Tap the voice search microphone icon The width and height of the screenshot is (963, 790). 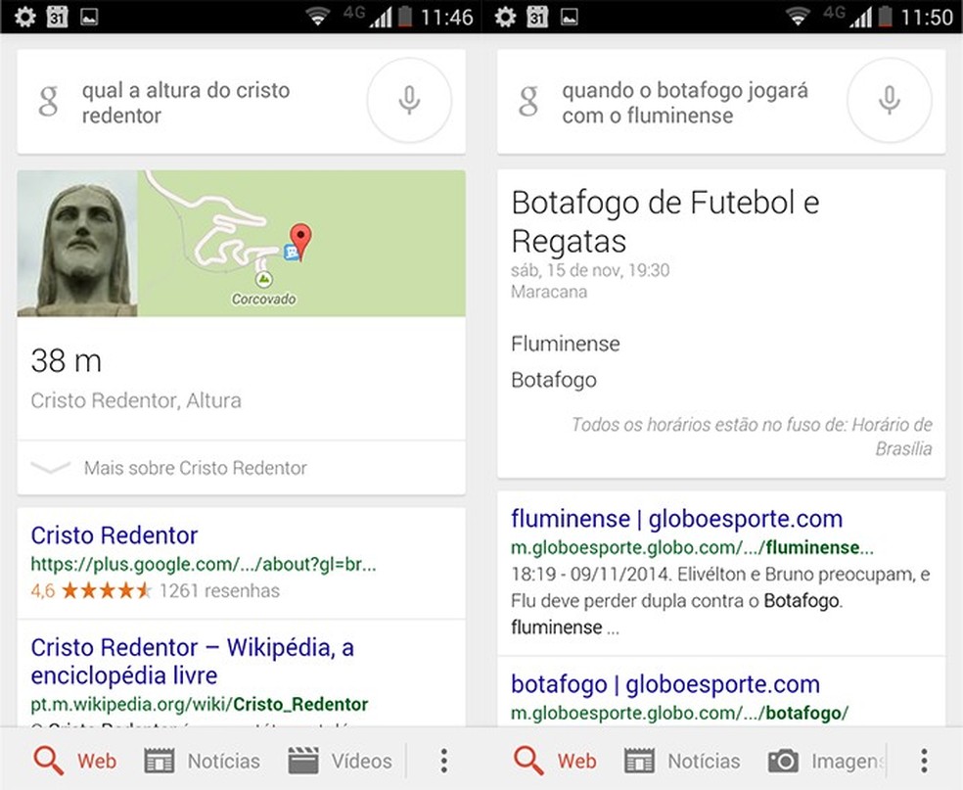[409, 101]
